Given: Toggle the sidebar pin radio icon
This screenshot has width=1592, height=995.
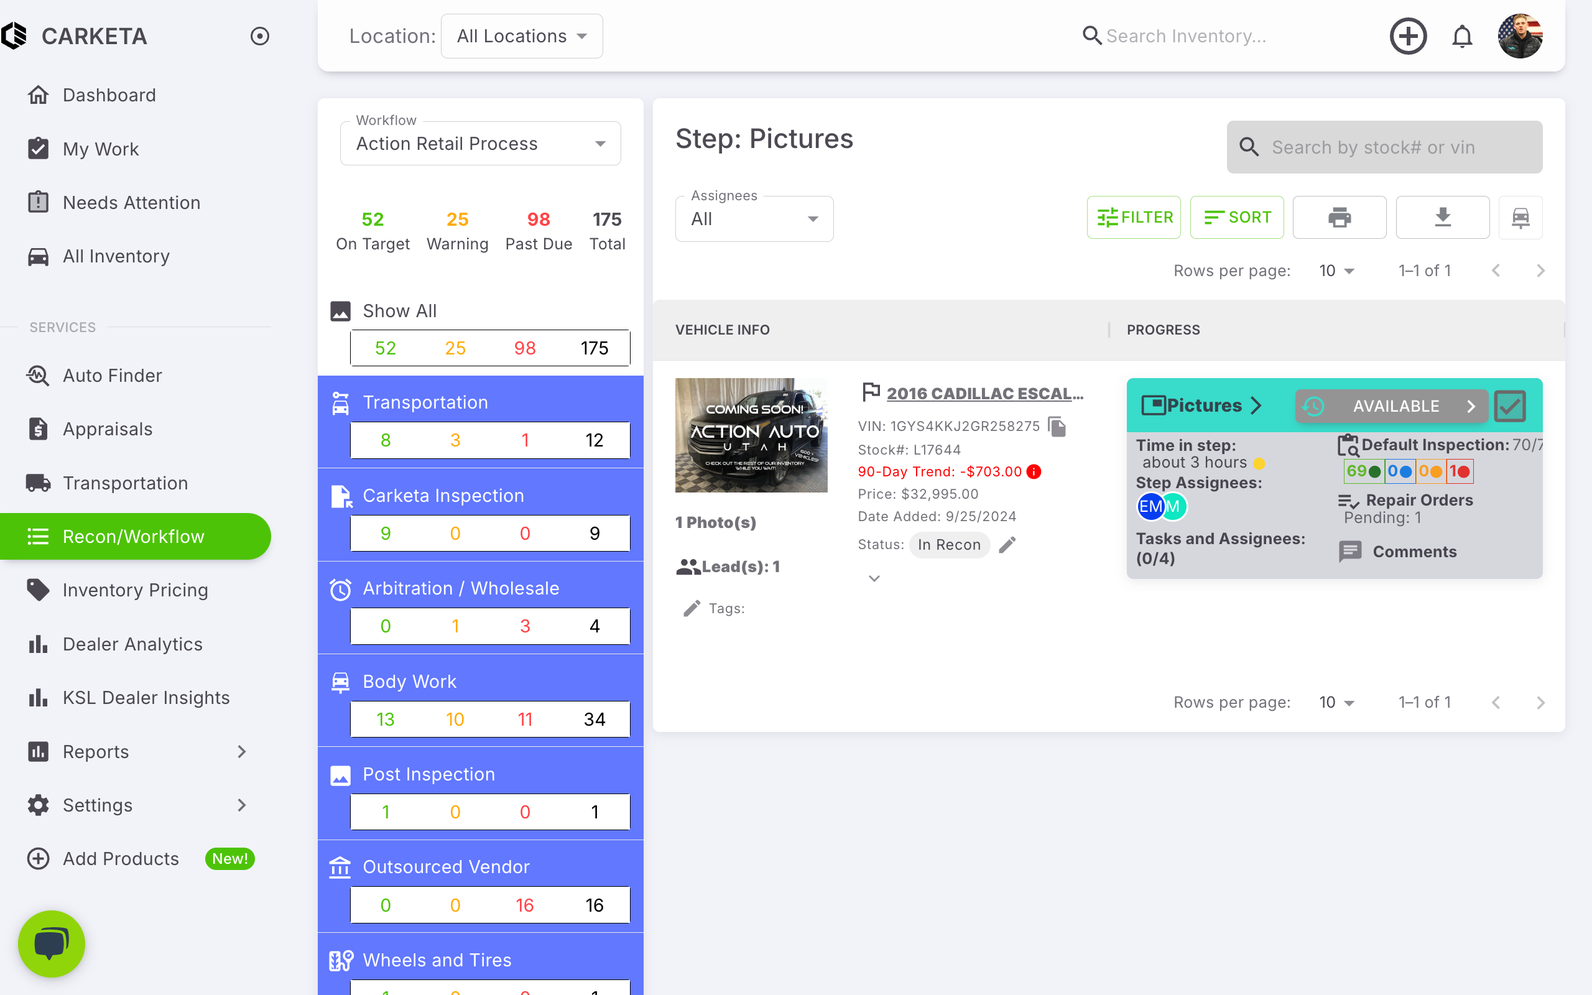Looking at the screenshot, I should click(260, 36).
